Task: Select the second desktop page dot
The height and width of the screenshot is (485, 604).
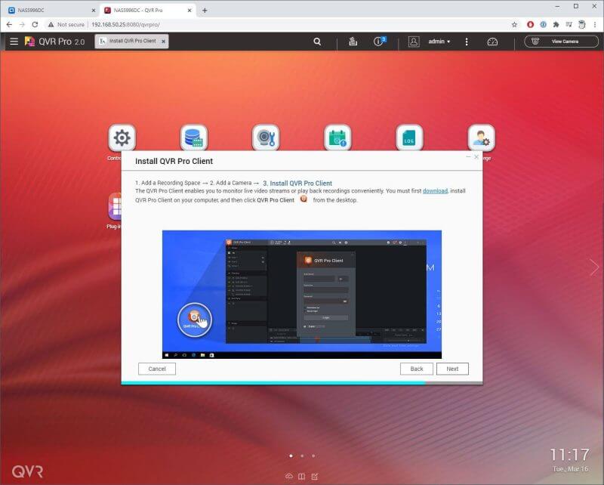Action: (302, 456)
